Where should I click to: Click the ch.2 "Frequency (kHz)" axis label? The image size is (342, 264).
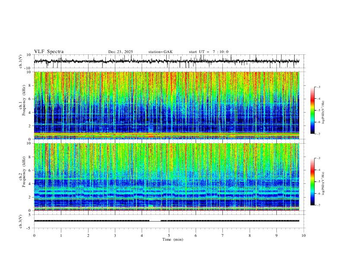[24, 172]
